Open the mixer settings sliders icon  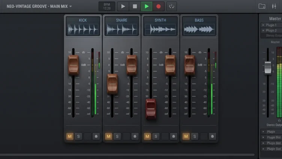pyautogui.click(x=274, y=6)
